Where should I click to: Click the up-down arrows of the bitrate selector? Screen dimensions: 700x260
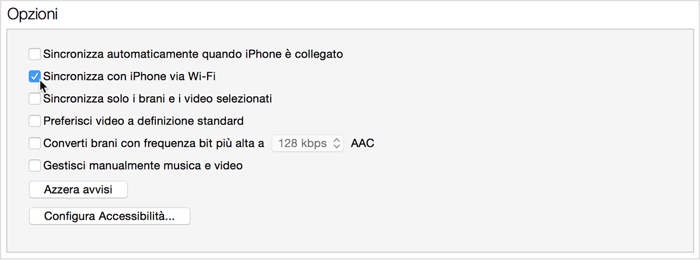(x=337, y=143)
